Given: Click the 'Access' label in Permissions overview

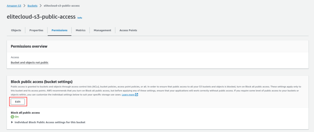Looking at the screenshot, I should [x=15, y=57].
